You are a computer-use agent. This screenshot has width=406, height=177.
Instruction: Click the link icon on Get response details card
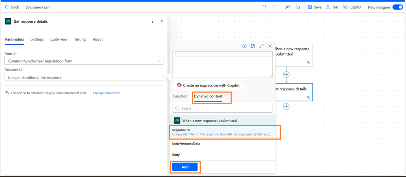pos(308,97)
